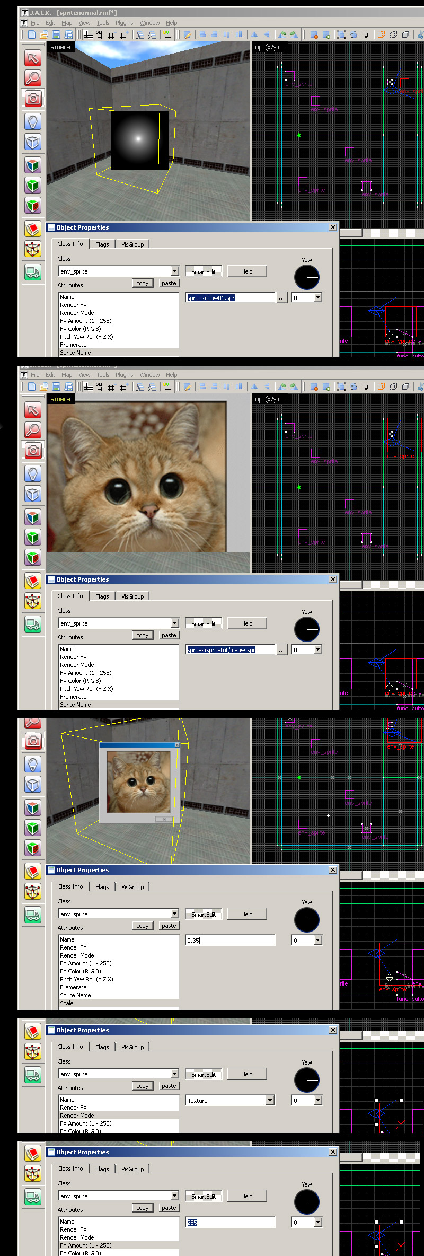
Task: Open a file via folder icon in titled window
Action: click(x=44, y=35)
